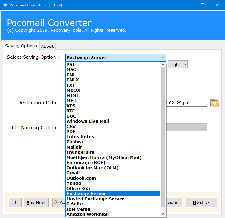Viewport: 225px width, 218px height.
Task: Select МойОфис Почта (MyOffice Mail) option
Action: coord(113,158)
